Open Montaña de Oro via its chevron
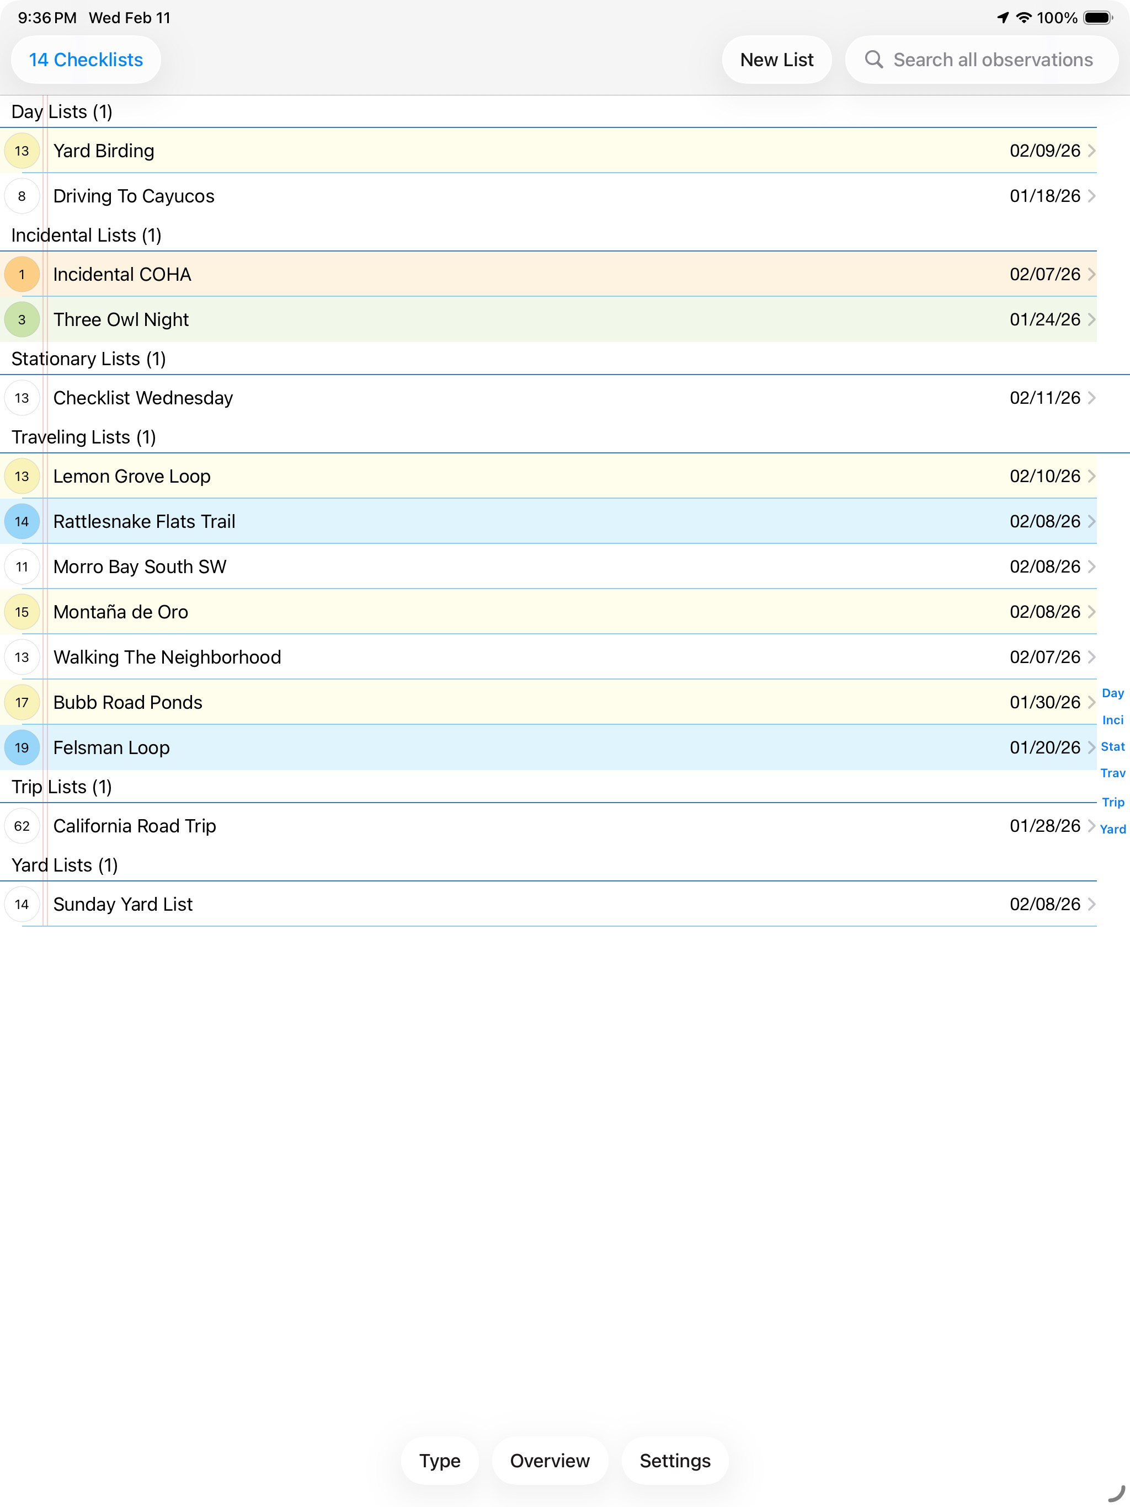The height and width of the screenshot is (1507, 1130). 1091,612
